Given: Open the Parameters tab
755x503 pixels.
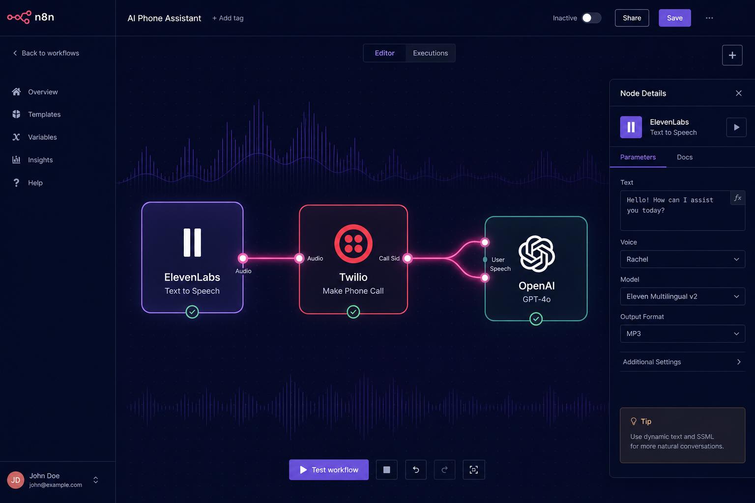Looking at the screenshot, I should 638,157.
